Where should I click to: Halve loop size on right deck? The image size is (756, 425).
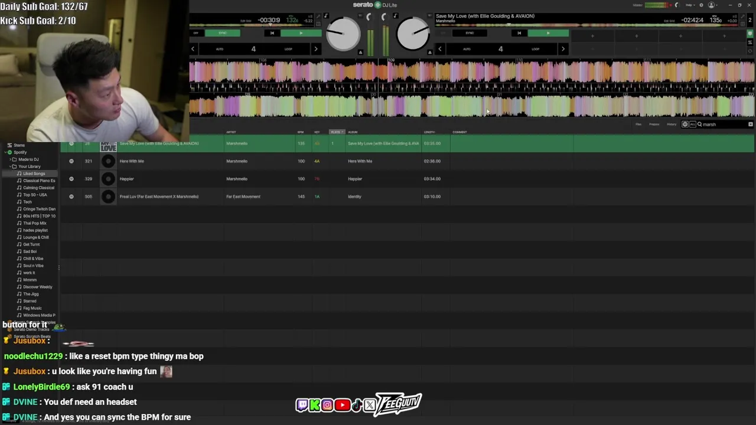(440, 49)
